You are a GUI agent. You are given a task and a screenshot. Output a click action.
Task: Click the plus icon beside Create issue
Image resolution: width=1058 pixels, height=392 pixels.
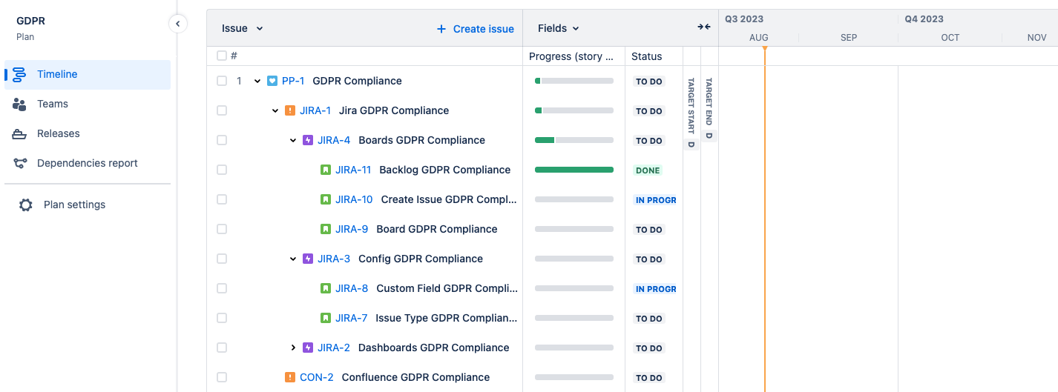point(441,29)
